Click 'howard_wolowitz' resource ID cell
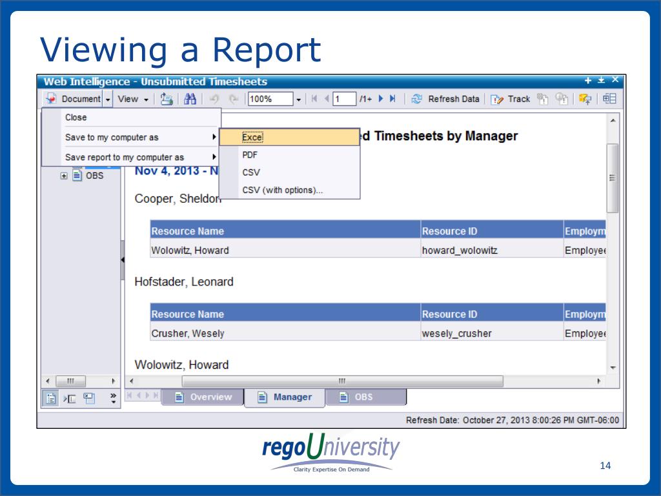The width and height of the screenshot is (661, 496). [x=492, y=250]
